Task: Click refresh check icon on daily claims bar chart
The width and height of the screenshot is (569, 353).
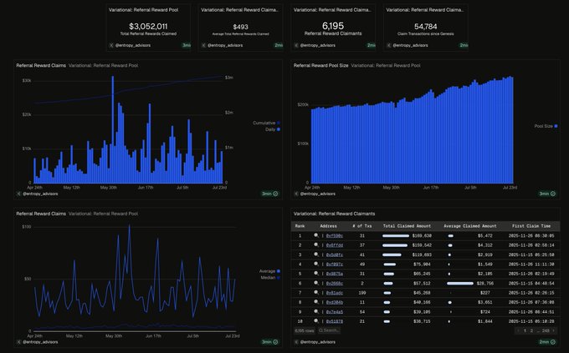Action: pyautogui.click(x=275, y=194)
